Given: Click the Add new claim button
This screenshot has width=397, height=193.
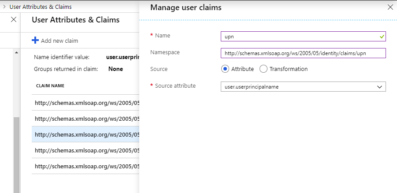Looking at the screenshot, I should coord(55,41).
